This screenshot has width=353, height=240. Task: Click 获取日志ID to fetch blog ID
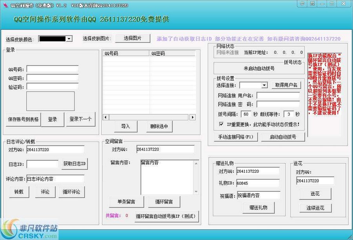pyautogui.click(x=75, y=164)
